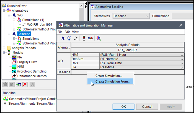
Task: Choose Create Simulation From... in context menu
Action: pos(110,81)
